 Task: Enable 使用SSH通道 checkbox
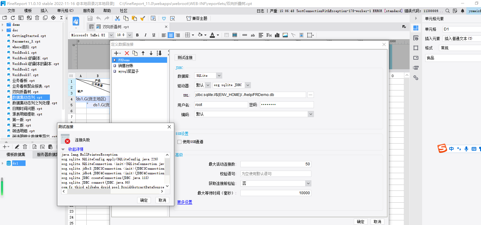[179, 142]
